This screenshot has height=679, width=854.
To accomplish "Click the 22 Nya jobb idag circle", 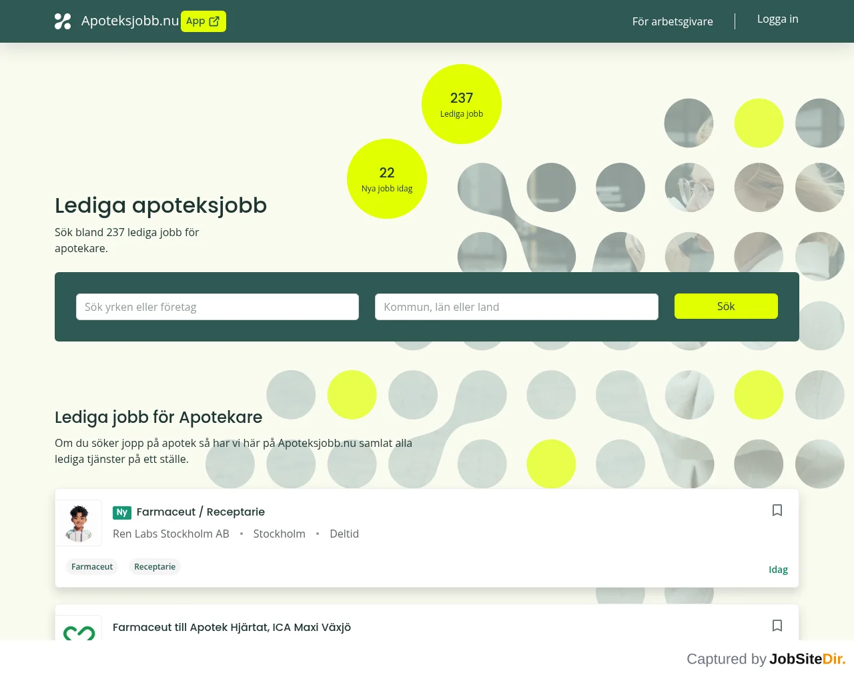I will tap(387, 179).
